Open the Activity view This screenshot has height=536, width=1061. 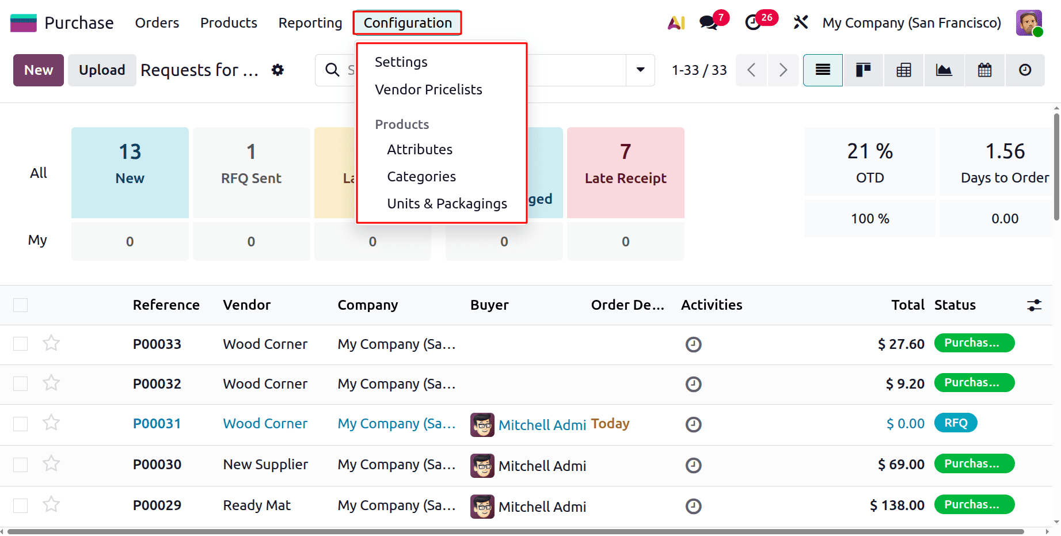1025,70
